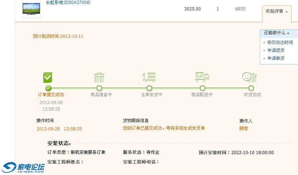Click the green checked node on progress line

pos(48,88)
